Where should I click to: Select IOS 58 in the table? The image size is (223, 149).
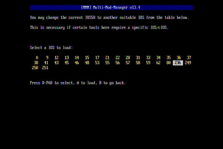(138, 63)
